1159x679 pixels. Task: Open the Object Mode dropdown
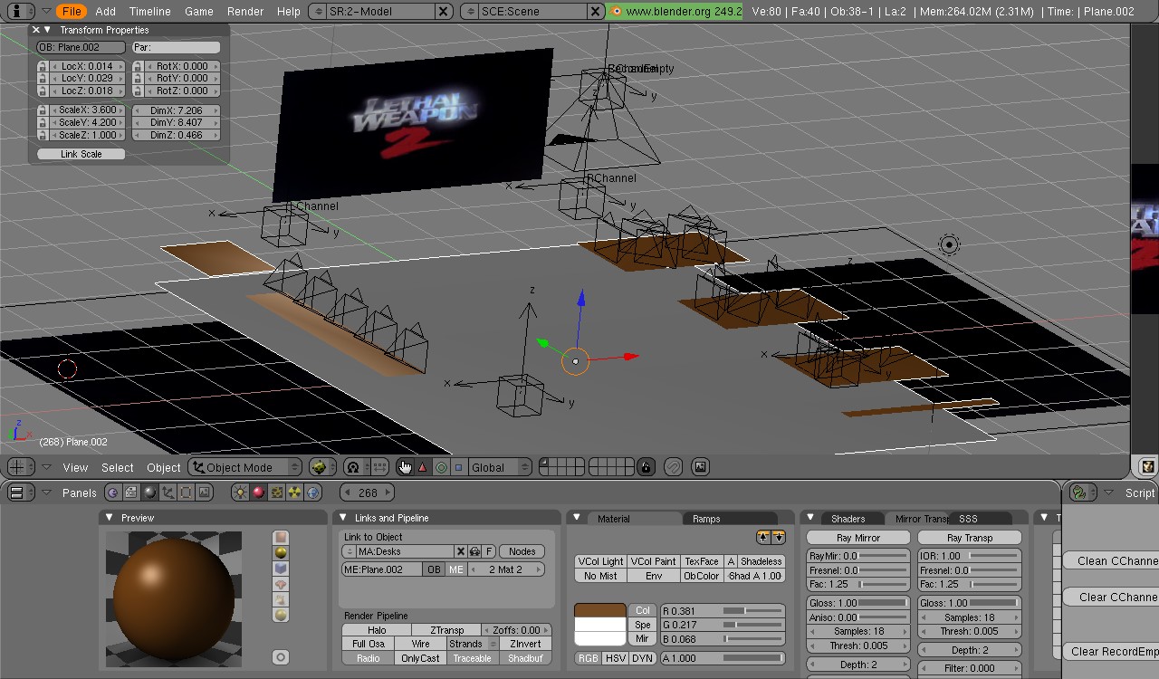coord(245,467)
